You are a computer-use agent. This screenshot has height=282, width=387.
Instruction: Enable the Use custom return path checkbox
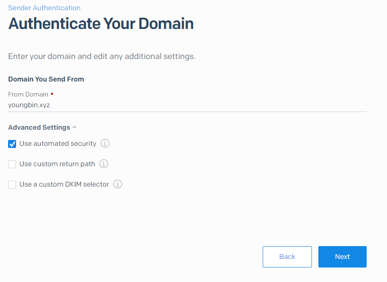(x=12, y=164)
